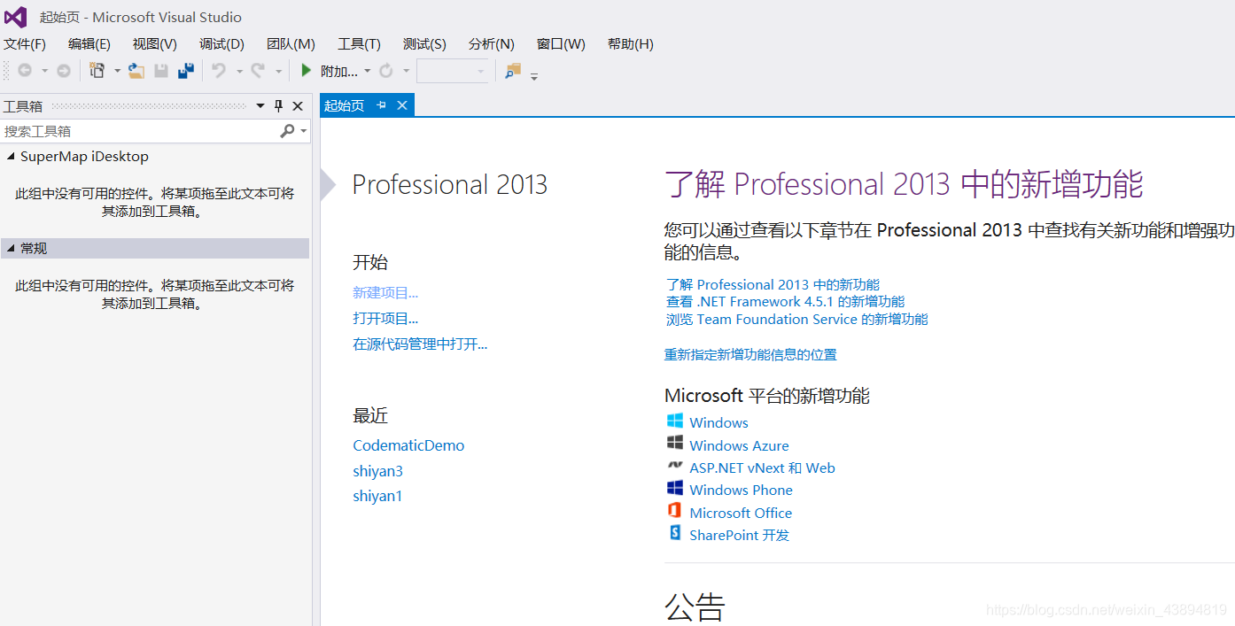Open the 调试(D) menu
The image size is (1235, 626).
221,44
